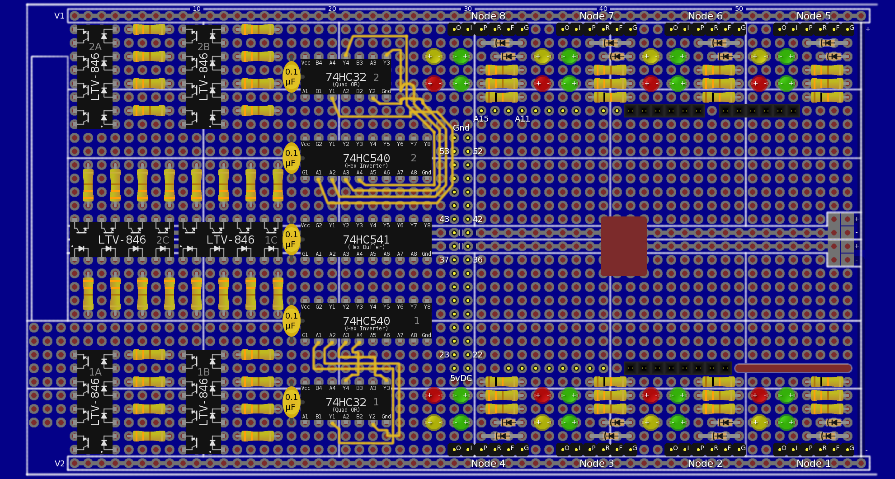Click the A11 pin label

coord(522,119)
